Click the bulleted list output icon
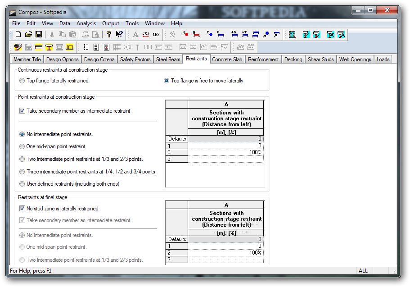The height and width of the screenshot is (287, 410). coord(86,47)
